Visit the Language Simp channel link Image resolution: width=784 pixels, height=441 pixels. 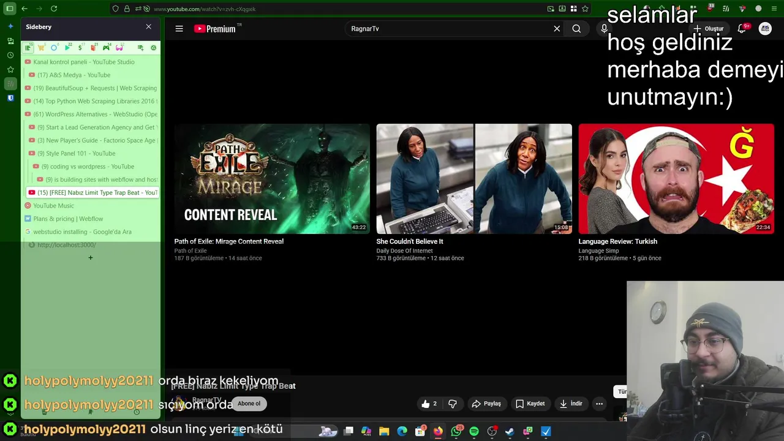[599, 251]
